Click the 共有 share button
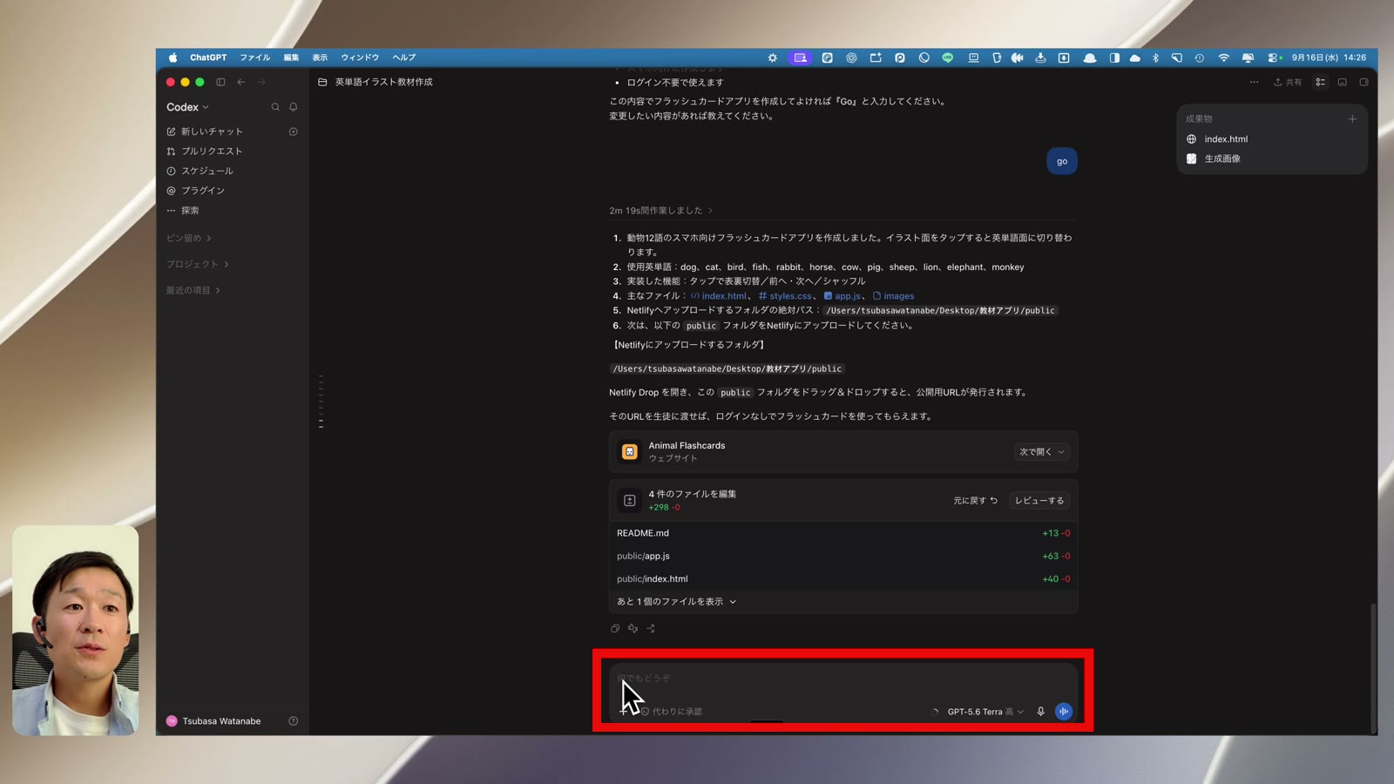Screen dimensions: 1394x784 tap(1288, 82)
